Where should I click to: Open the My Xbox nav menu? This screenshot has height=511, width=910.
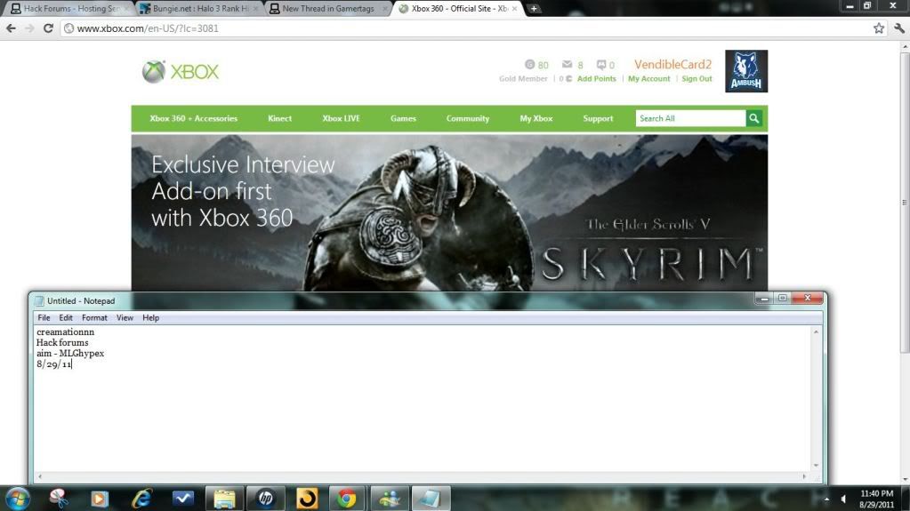[x=536, y=118]
